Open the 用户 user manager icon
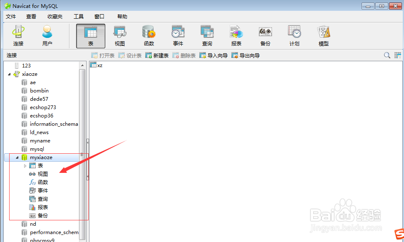The width and height of the screenshot is (404, 242). click(47, 36)
